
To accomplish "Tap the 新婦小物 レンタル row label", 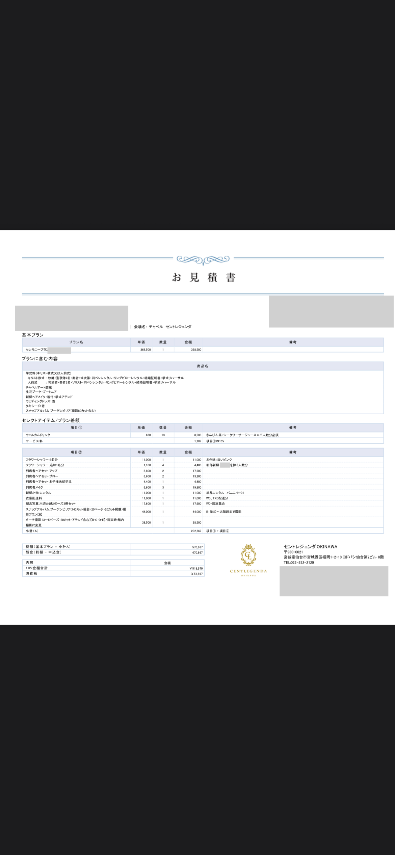I will pos(38,493).
